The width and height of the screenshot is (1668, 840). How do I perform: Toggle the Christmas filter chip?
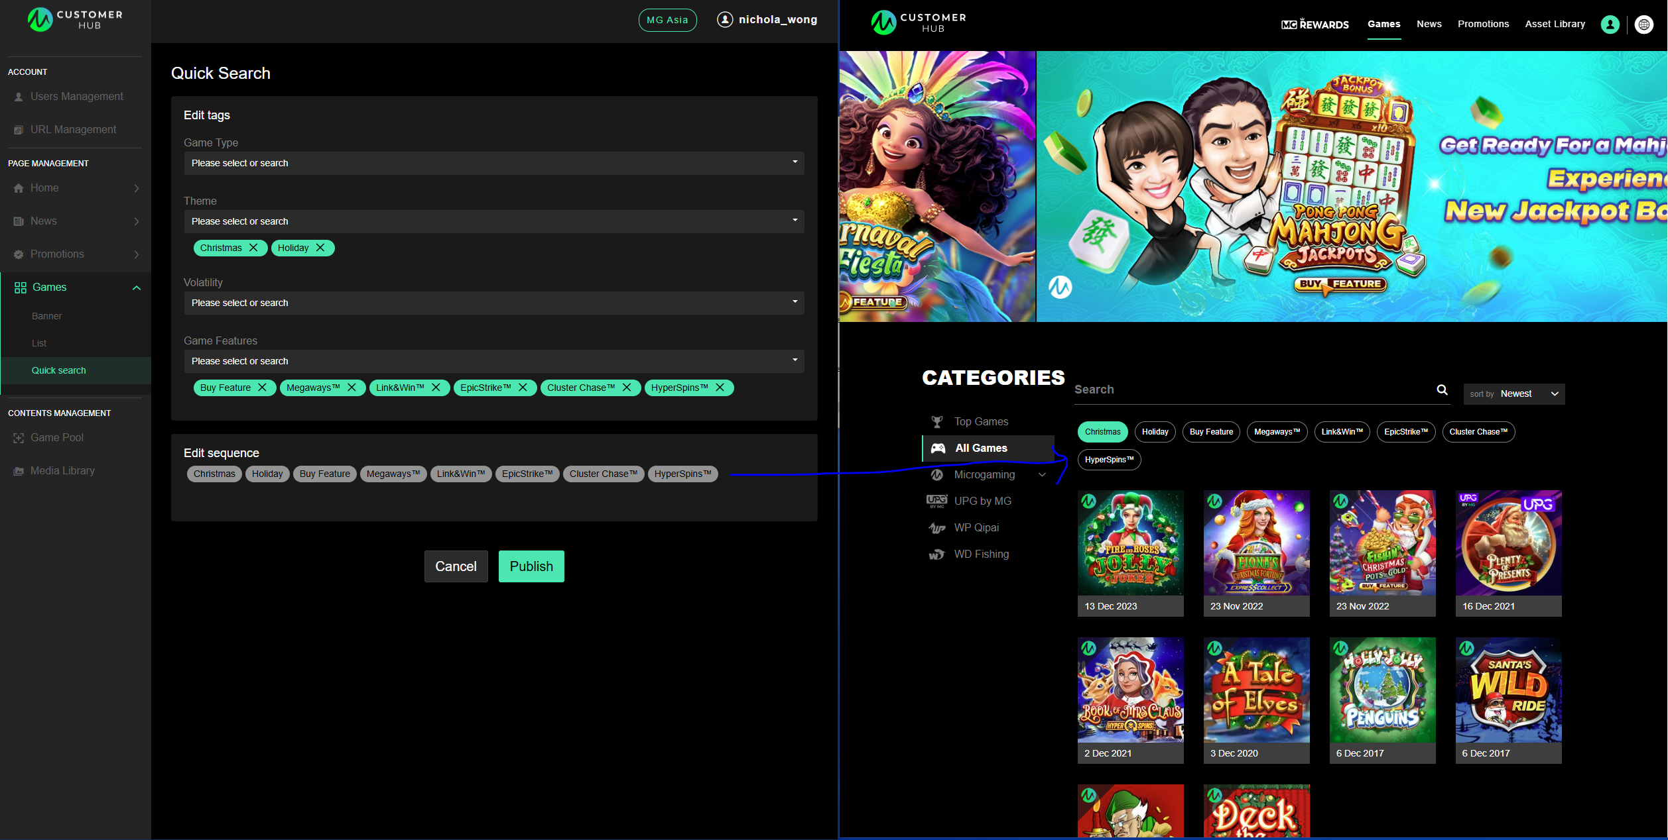1102,432
